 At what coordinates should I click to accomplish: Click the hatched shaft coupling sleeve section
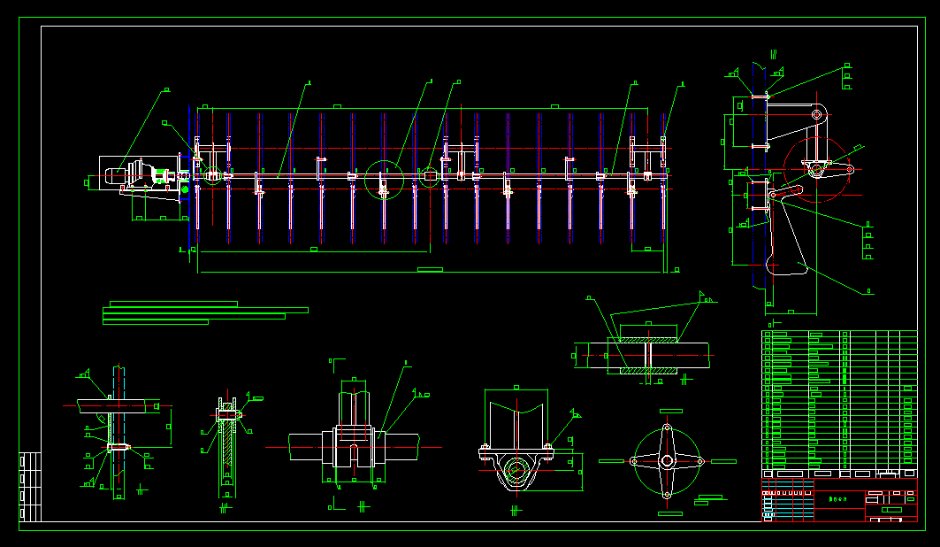click(649, 355)
